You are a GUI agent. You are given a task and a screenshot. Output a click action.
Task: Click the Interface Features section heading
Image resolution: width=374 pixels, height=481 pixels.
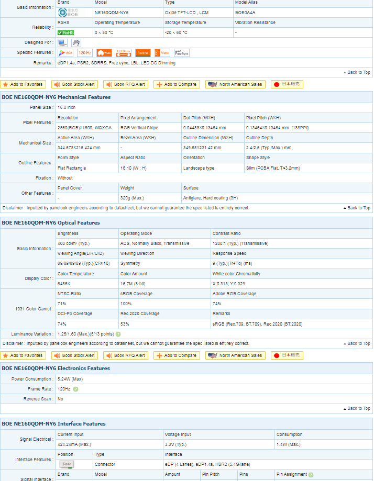54,424
